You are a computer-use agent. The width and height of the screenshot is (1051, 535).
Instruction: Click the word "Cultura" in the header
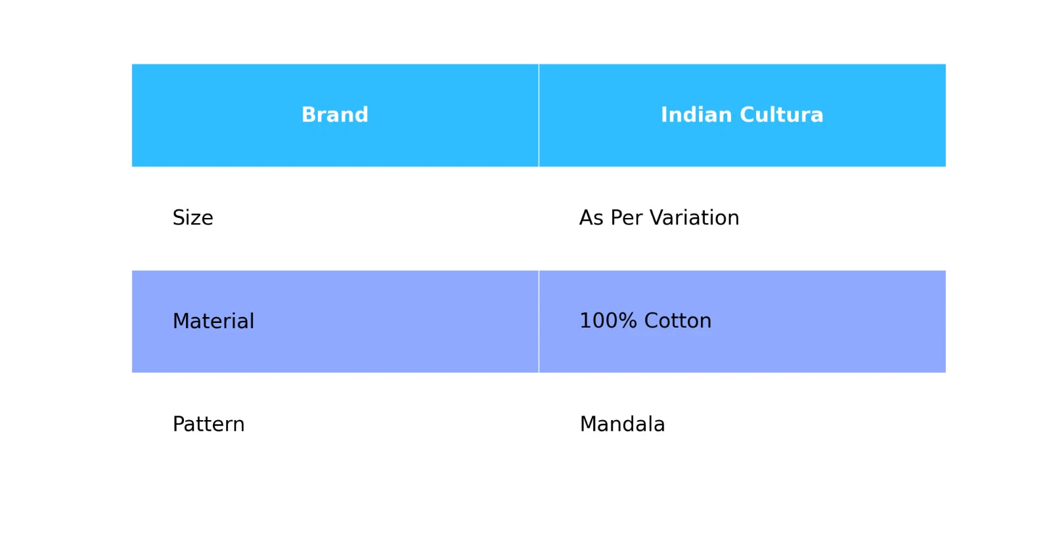tap(782, 115)
